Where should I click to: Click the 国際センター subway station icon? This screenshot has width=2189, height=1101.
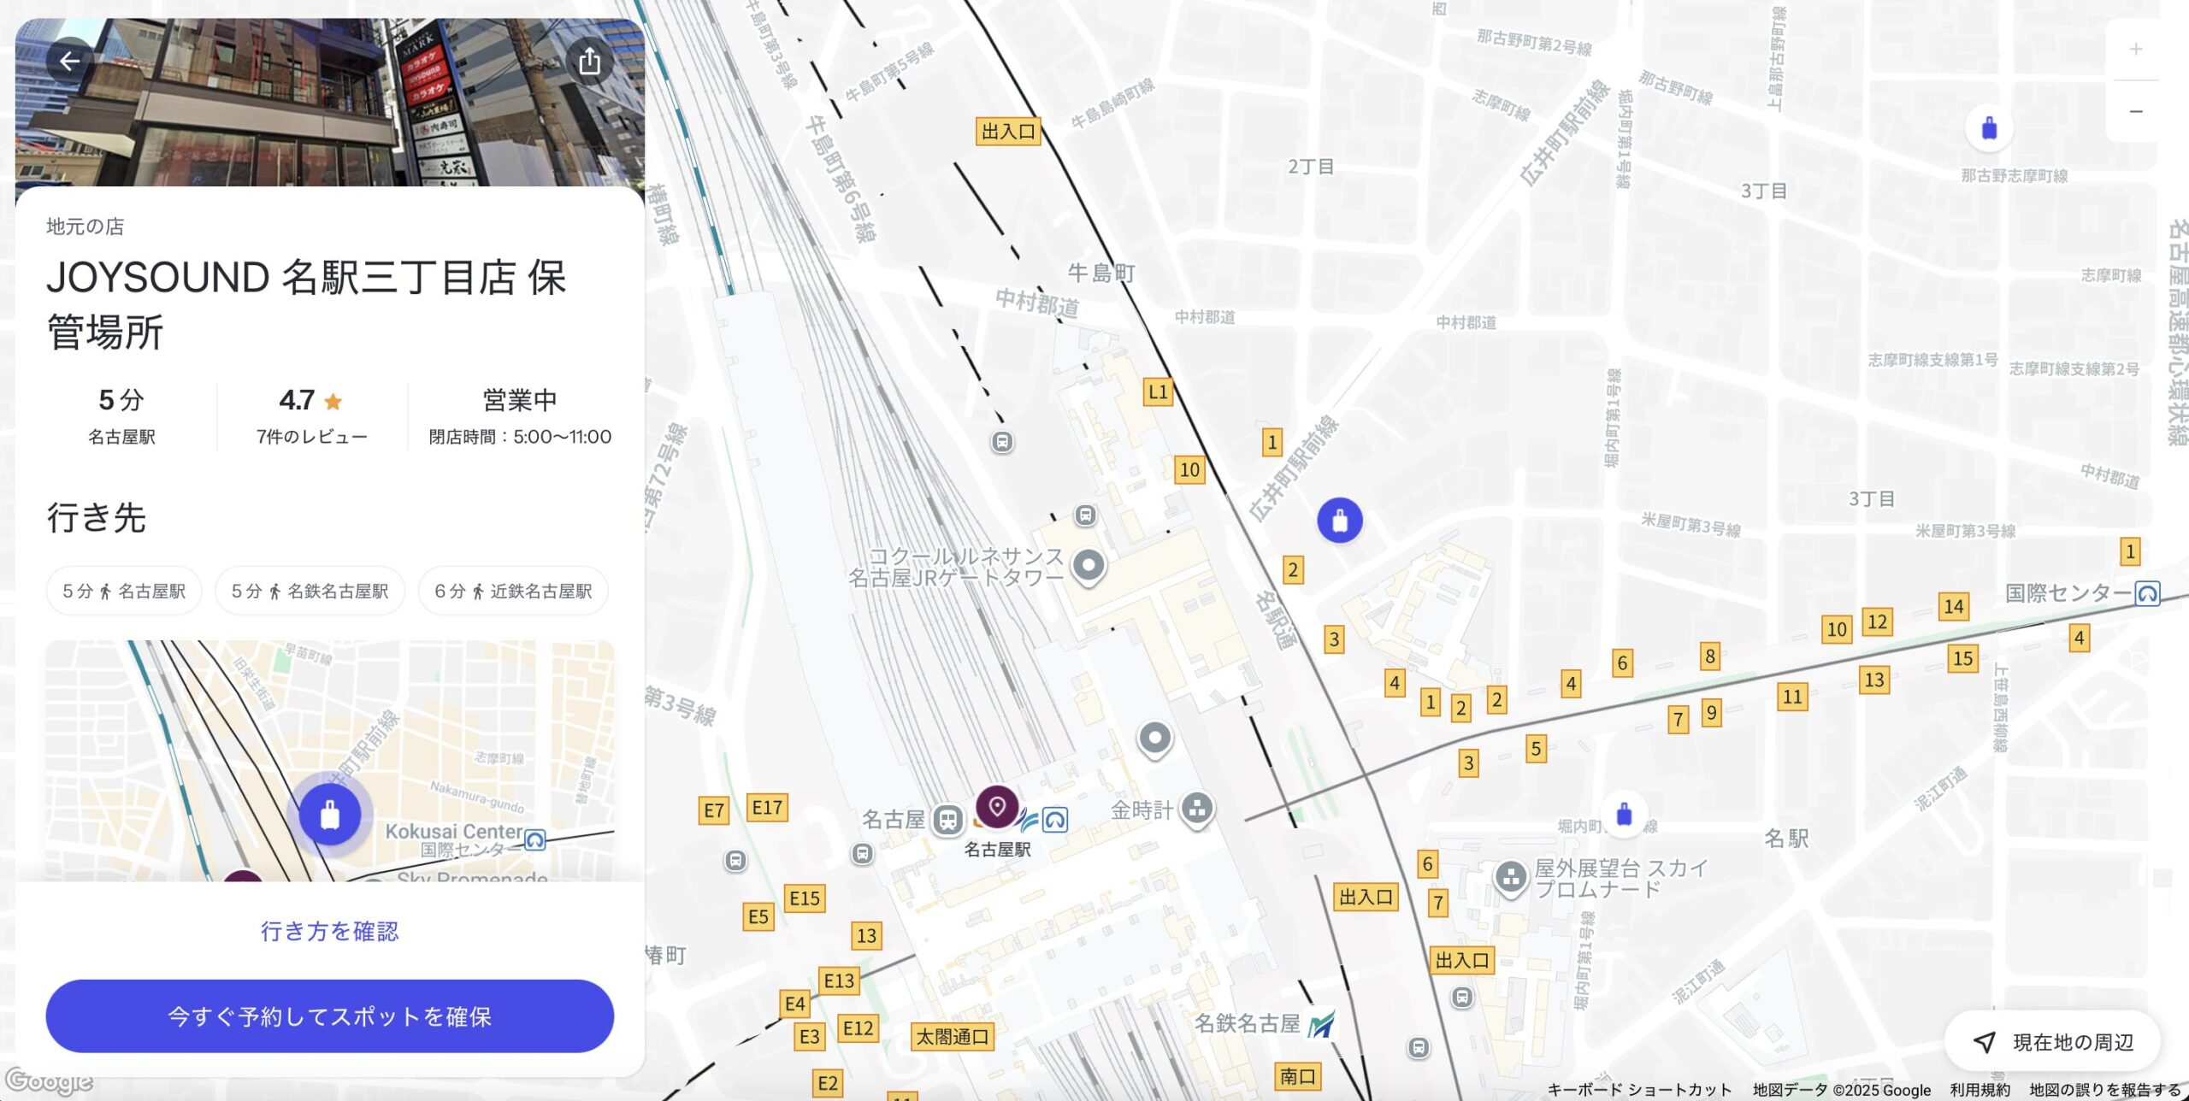tap(2147, 593)
